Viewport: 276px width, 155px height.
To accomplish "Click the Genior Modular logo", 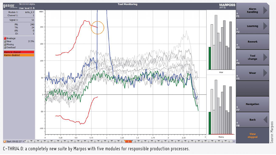I will (x=10, y=6).
